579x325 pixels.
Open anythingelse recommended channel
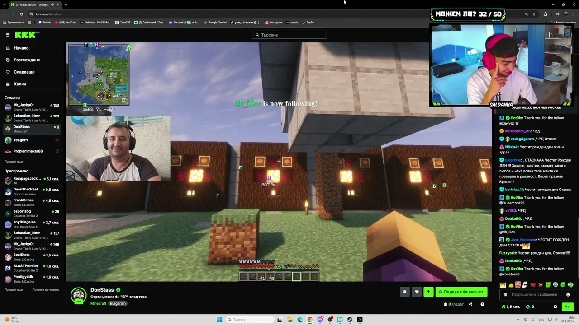coord(32,224)
